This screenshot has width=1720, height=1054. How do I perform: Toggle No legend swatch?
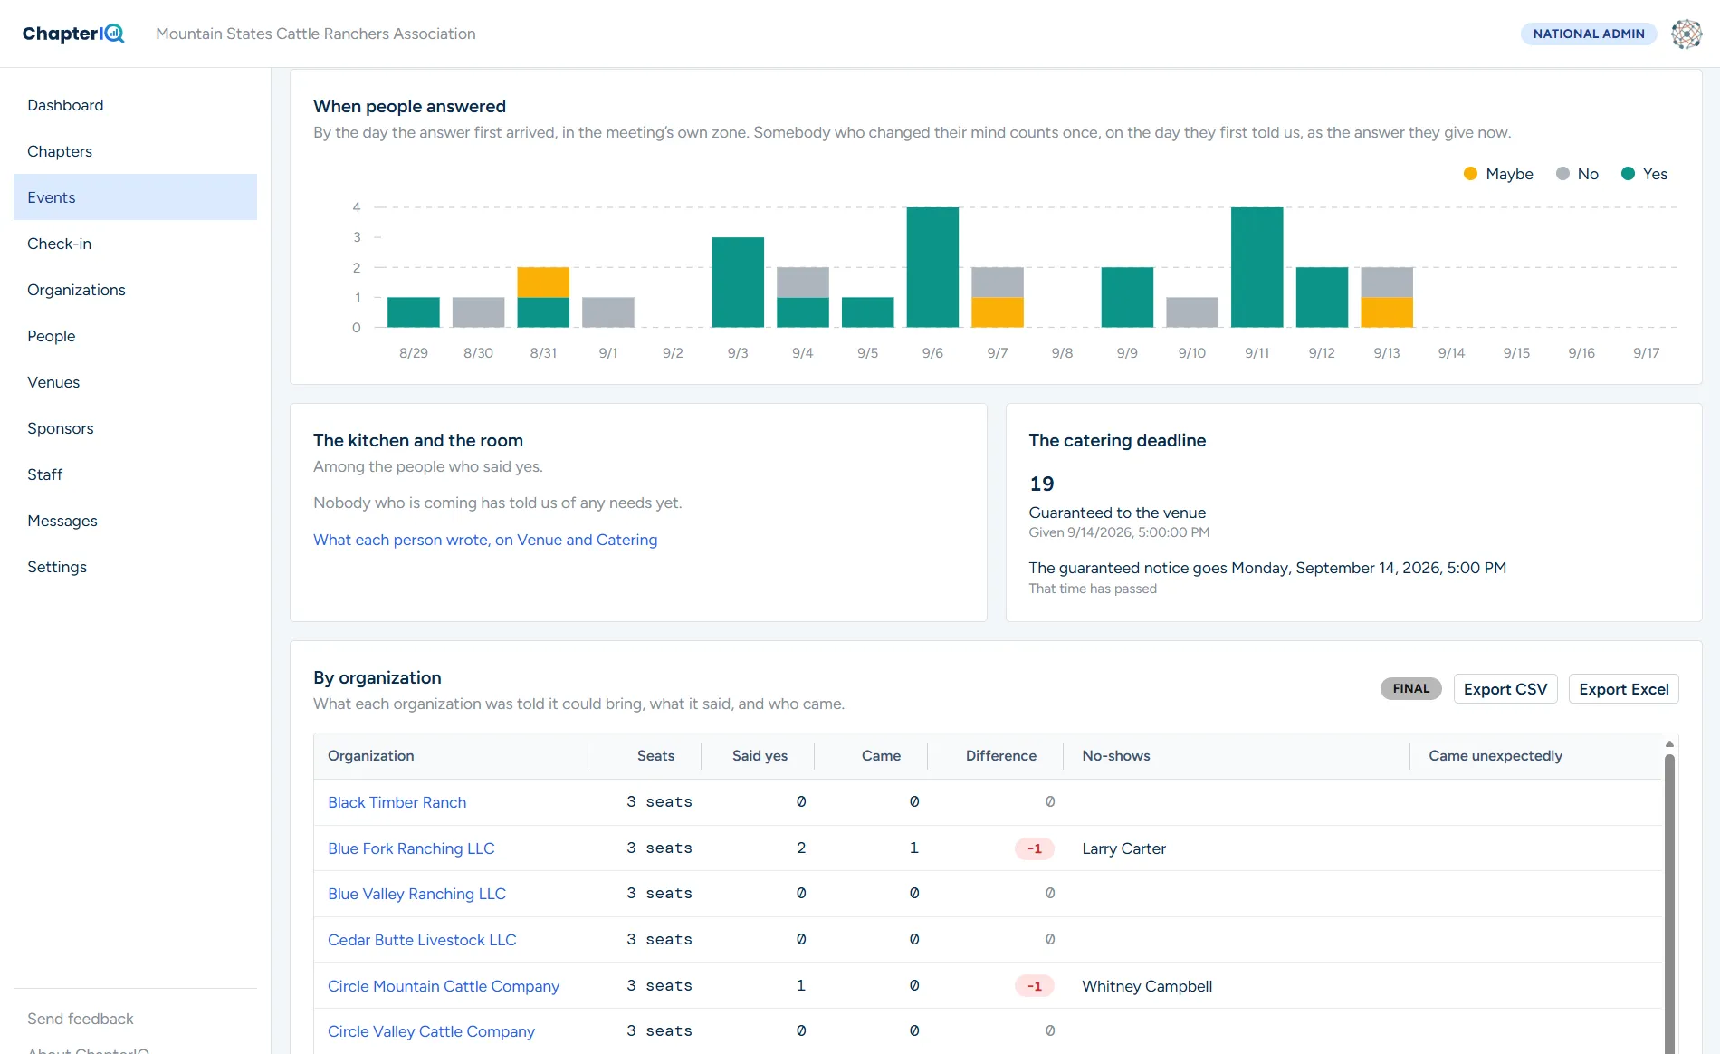point(1562,174)
